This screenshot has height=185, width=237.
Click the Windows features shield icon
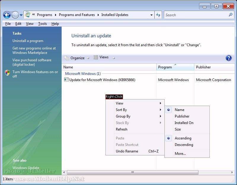(7, 73)
